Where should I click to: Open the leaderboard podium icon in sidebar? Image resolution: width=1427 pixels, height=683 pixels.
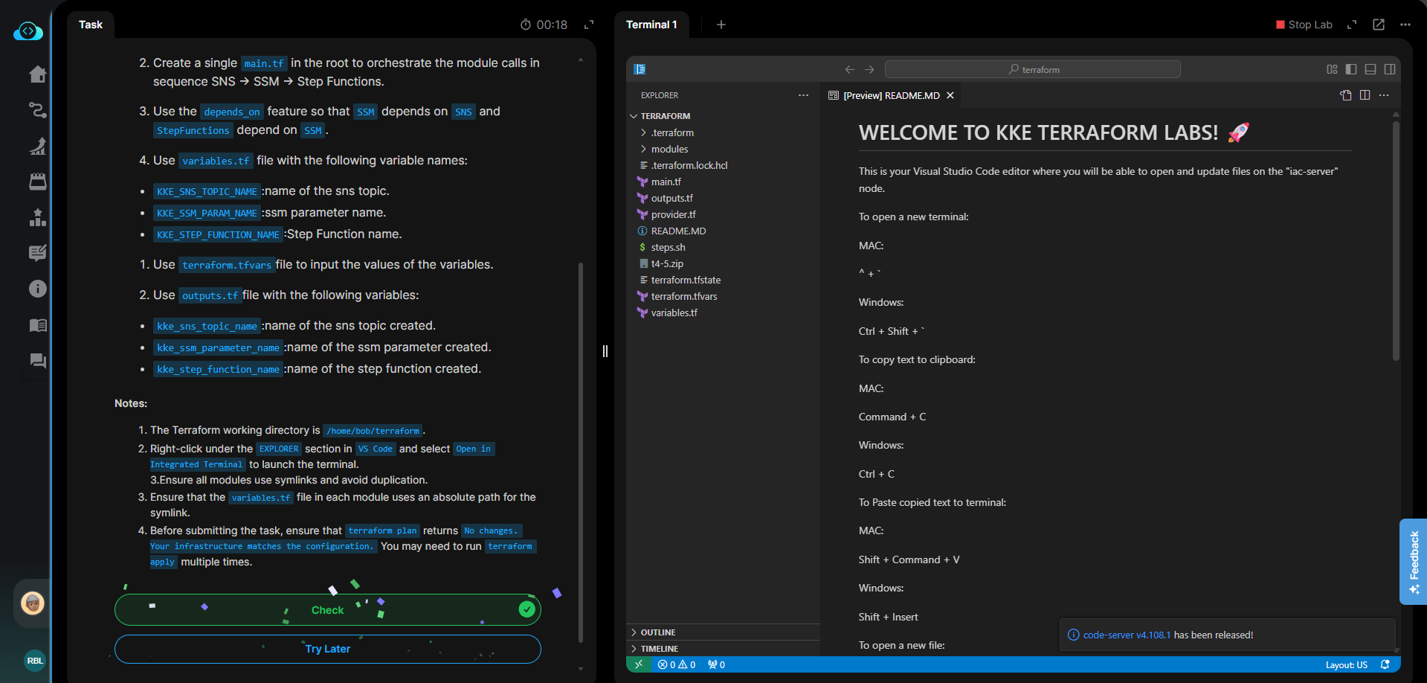point(37,217)
